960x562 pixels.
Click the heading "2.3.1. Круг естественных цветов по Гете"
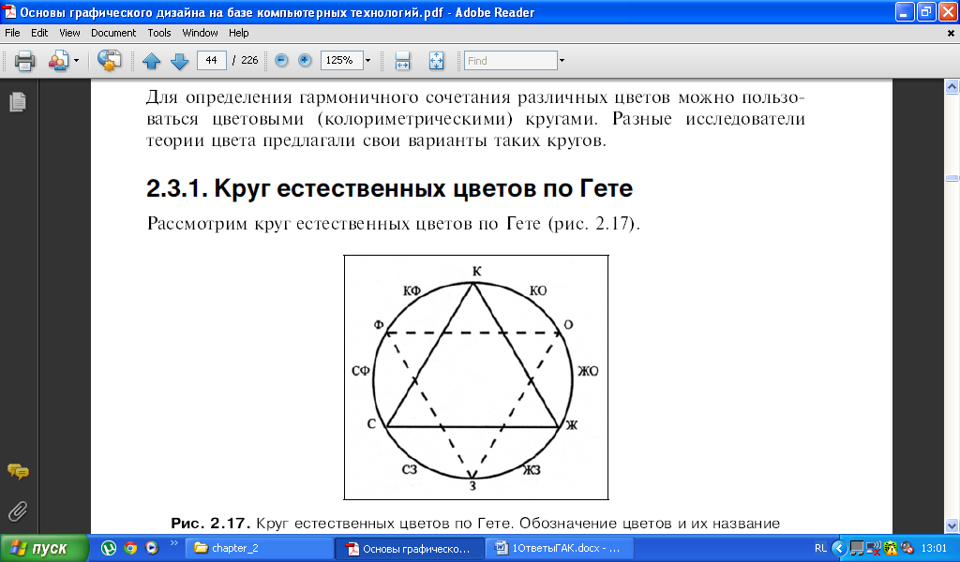click(x=389, y=188)
